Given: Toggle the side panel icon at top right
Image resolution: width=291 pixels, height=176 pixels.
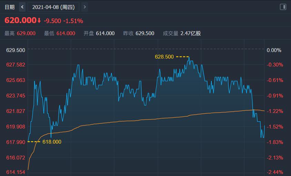Looking at the screenshot, I should point(283,7).
